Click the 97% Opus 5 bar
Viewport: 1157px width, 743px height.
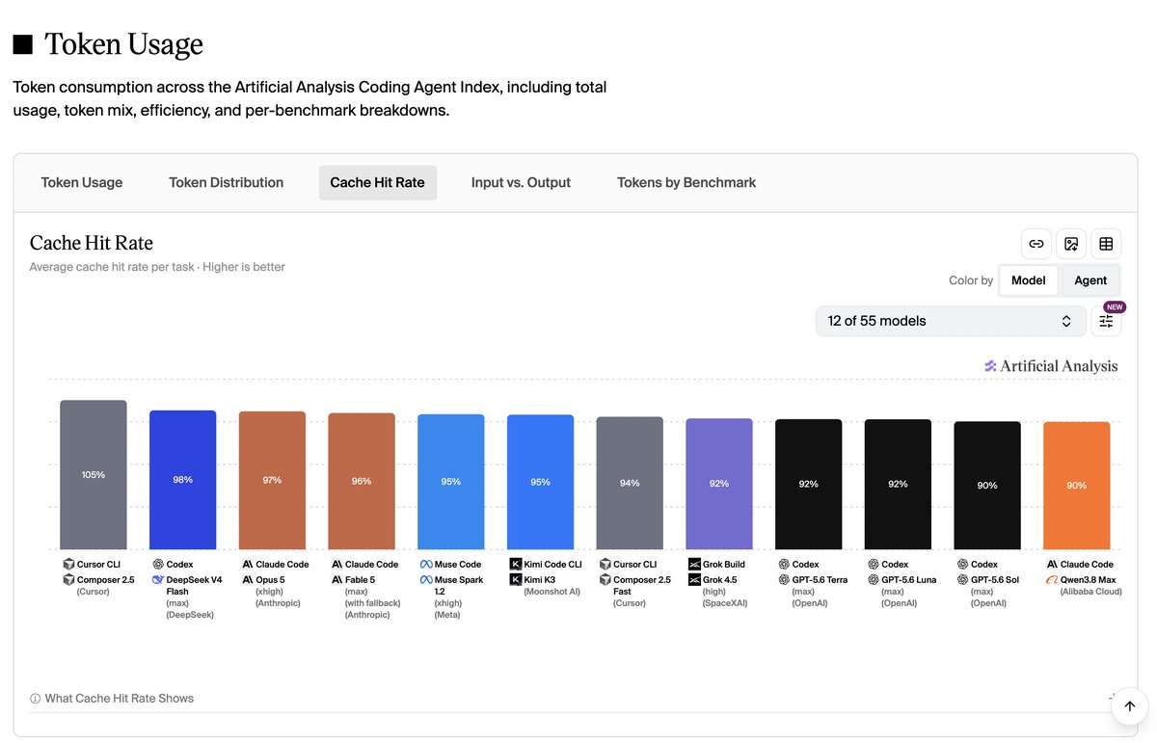(272, 481)
